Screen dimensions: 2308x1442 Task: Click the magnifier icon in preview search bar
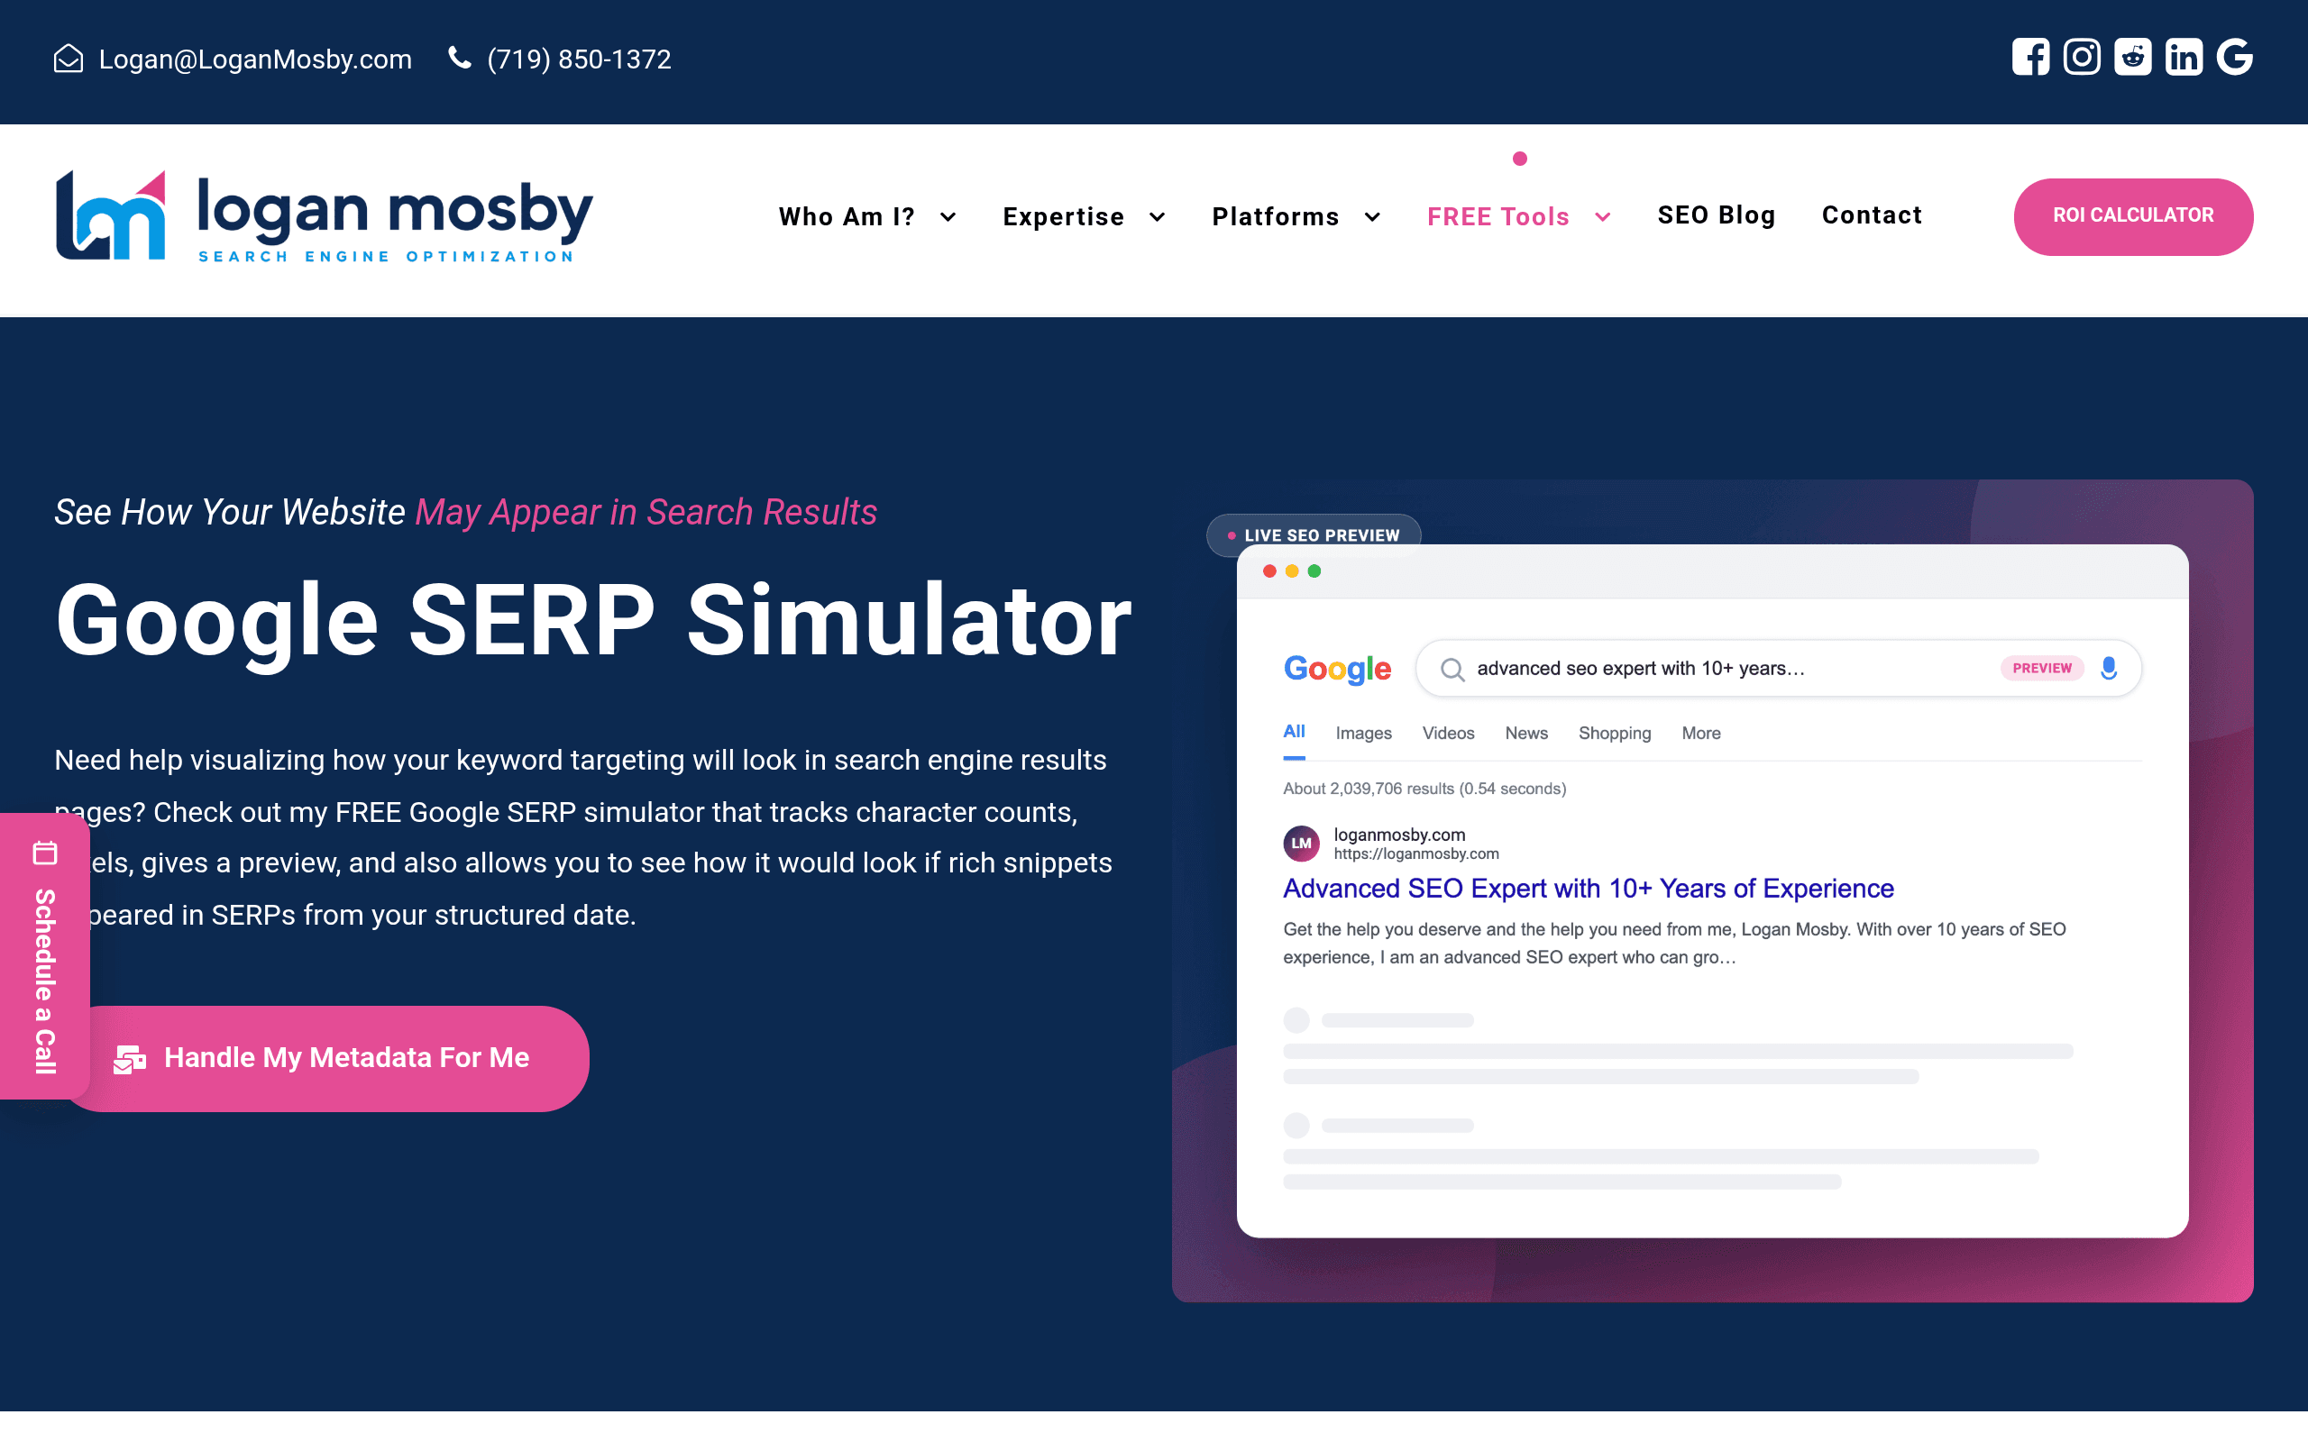click(1452, 670)
